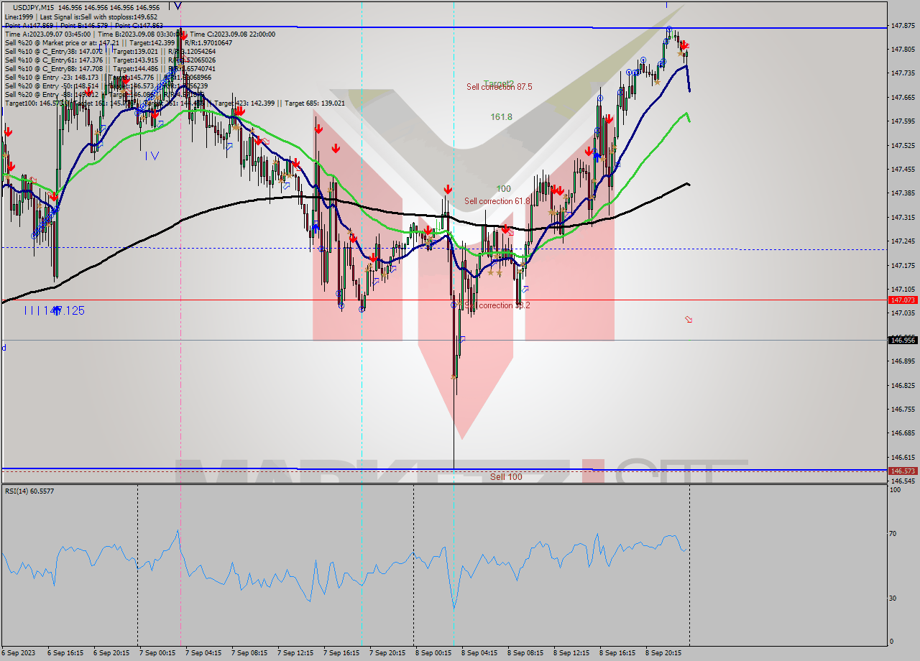Click the 'Sell %10 @ C_Entry38: 147.072' line
920x661 pixels.
(x=54, y=51)
